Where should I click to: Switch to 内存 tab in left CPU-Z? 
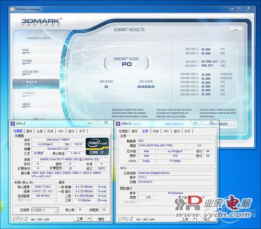click(x=50, y=131)
